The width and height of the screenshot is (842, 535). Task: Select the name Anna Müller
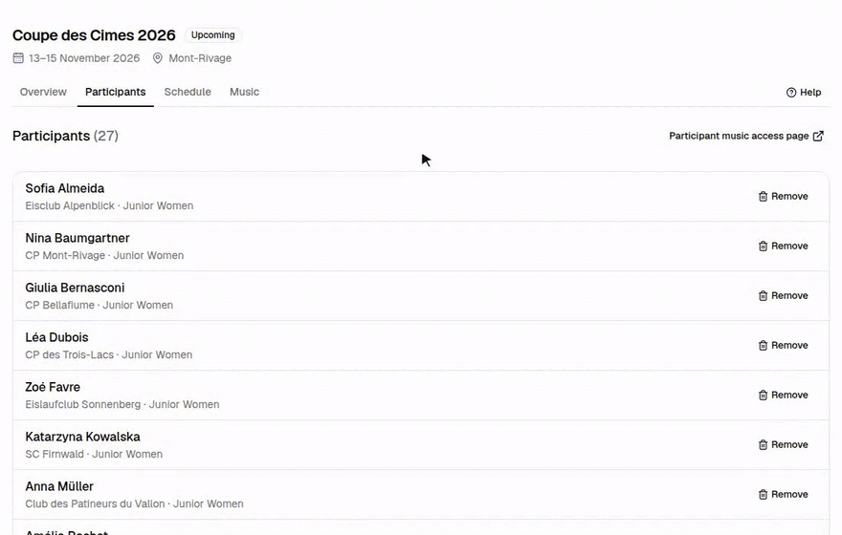coord(59,486)
